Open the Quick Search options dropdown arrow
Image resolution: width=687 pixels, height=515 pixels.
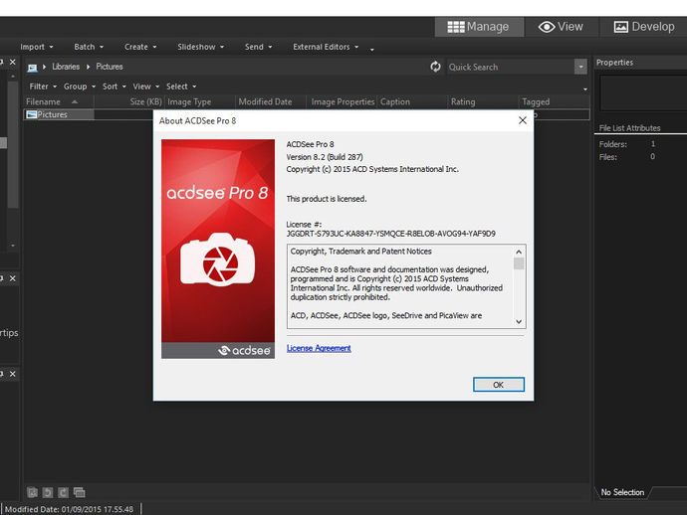(x=580, y=67)
